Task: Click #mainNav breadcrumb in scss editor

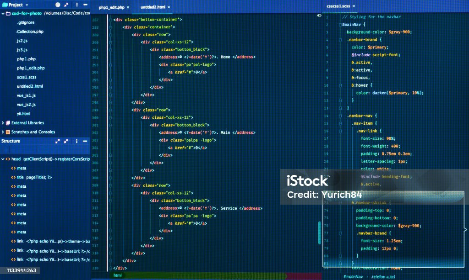Action: pos(353,277)
